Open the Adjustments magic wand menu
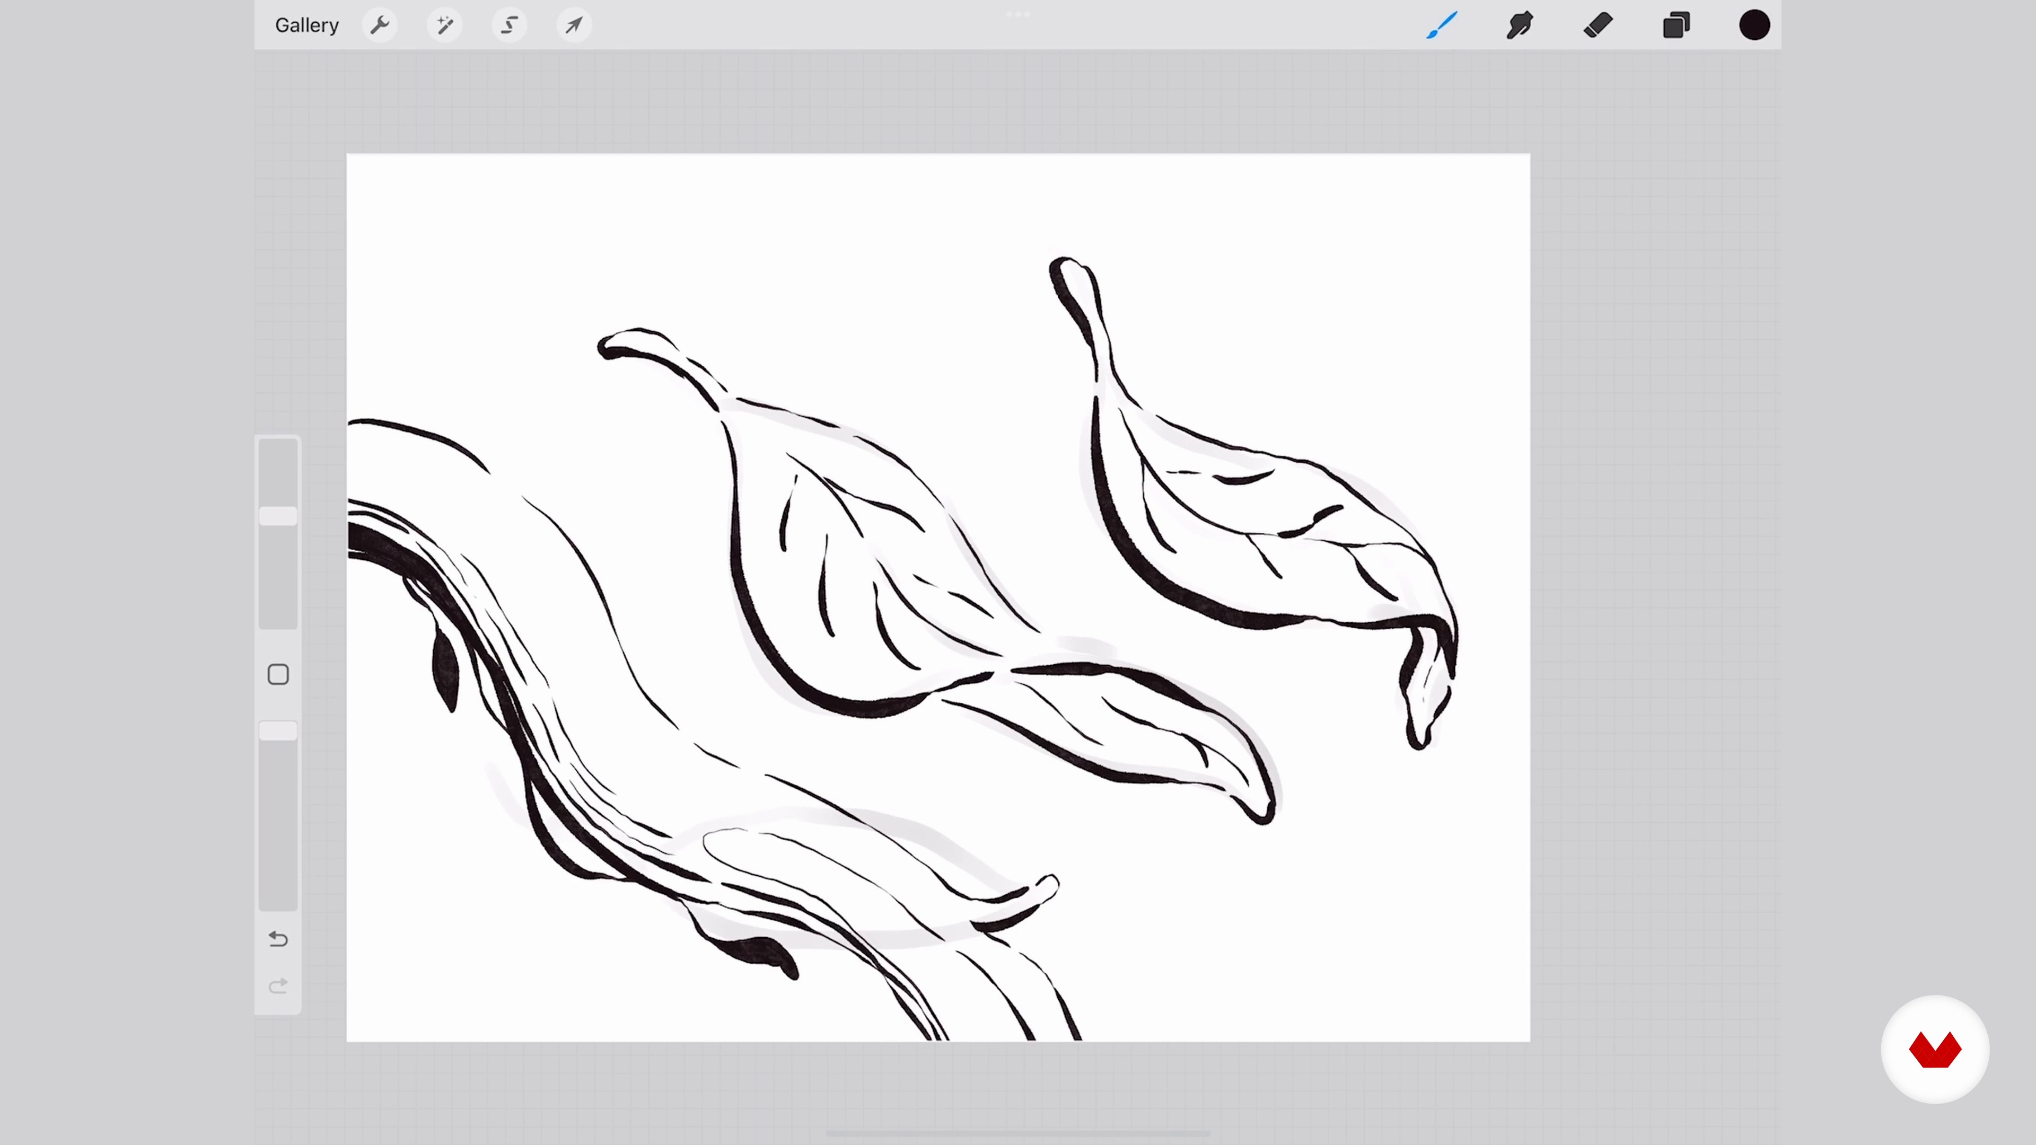Viewport: 2036px width, 1145px height. (x=445, y=25)
